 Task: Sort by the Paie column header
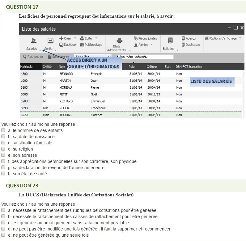click(x=131, y=67)
